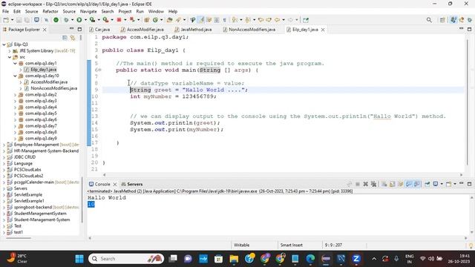Open the Window menu
Image resolution: width=475 pixels, height=267 pixels.
pyautogui.click(x=156, y=11)
